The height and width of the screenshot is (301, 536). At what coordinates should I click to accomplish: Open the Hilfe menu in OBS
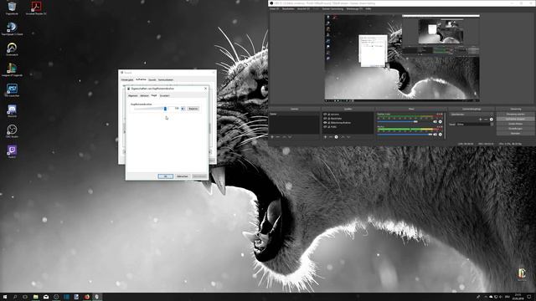point(368,9)
